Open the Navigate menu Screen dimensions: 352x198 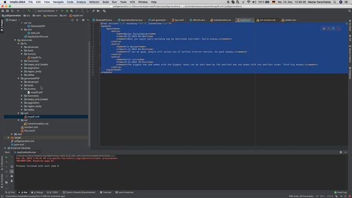point(58,2)
